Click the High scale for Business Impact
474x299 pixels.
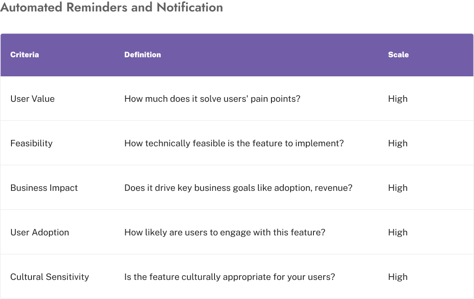(x=398, y=188)
